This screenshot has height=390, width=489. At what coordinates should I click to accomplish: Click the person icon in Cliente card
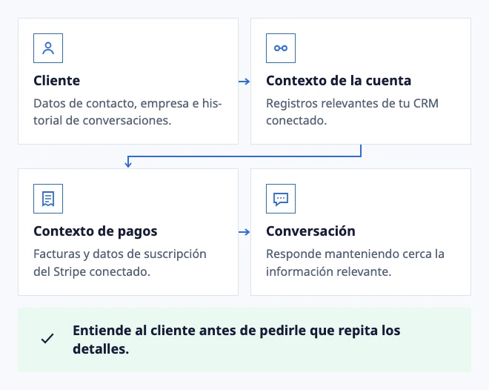(x=48, y=48)
